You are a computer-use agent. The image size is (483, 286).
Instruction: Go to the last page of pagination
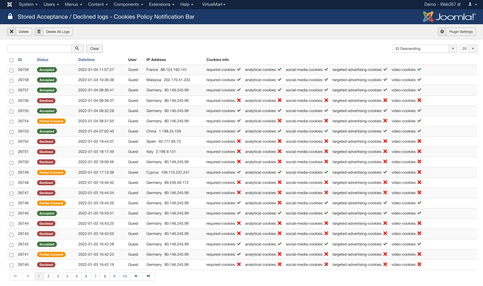148,276
